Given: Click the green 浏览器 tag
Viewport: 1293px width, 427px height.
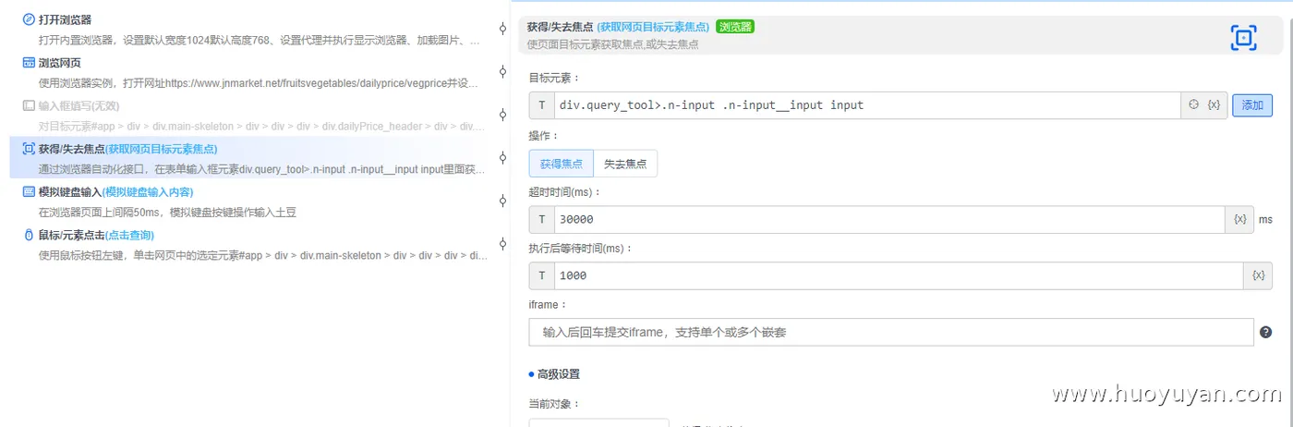Looking at the screenshot, I should (x=735, y=27).
